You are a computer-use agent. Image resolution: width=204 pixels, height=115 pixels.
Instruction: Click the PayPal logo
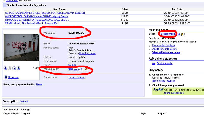158,90
